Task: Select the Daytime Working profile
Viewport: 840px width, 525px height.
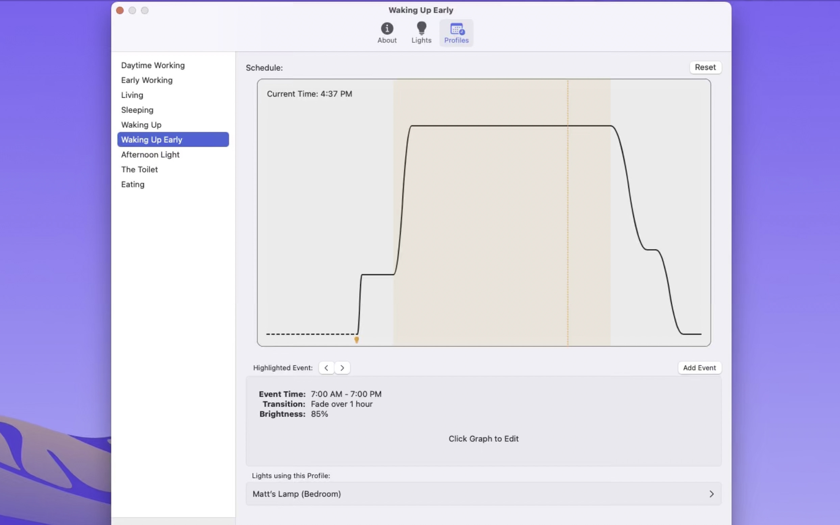Action: pos(153,65)
